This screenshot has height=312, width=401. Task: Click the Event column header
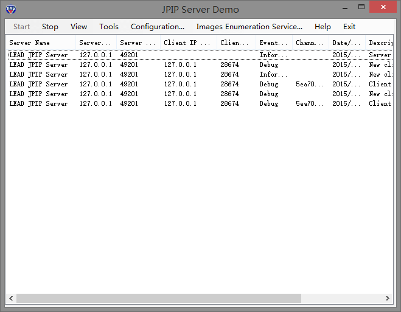pos(273,43)
